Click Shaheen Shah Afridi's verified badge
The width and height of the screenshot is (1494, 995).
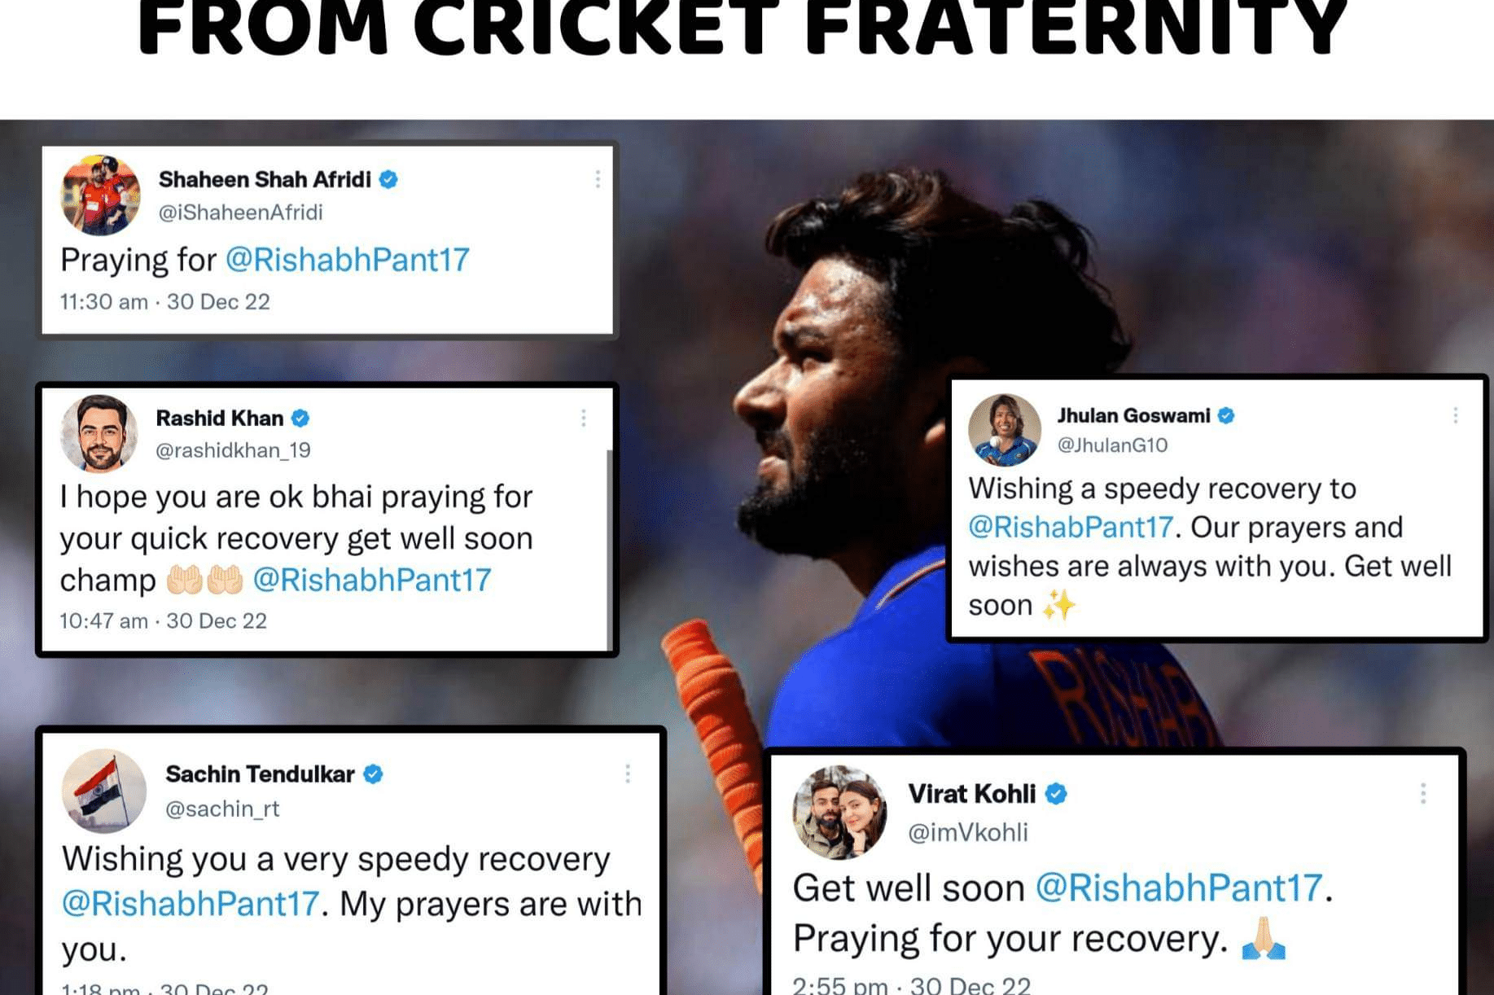pos(388,179)
